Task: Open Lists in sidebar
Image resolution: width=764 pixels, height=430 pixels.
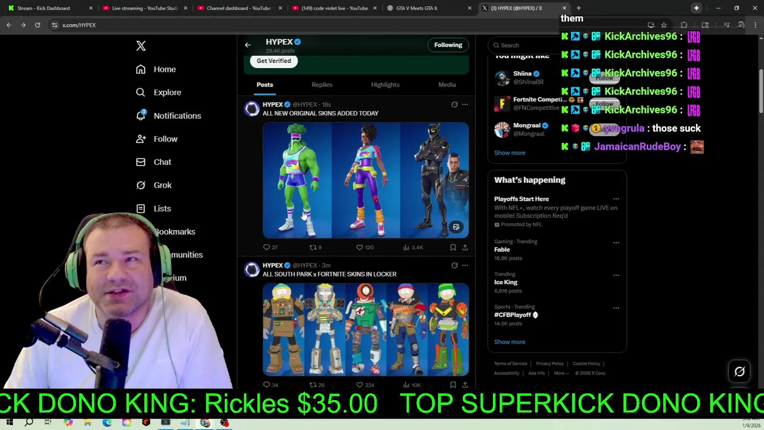Action: pyautogui.click(x=154, y=208)
